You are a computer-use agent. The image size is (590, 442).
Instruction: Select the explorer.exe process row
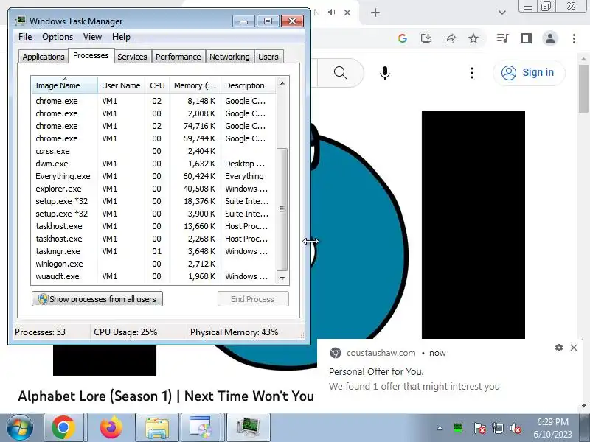(154, 189)
